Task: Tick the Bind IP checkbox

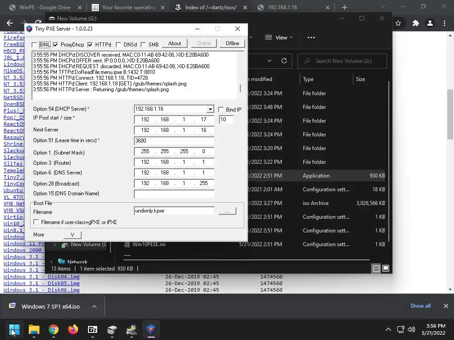Action: pos(221,110)
